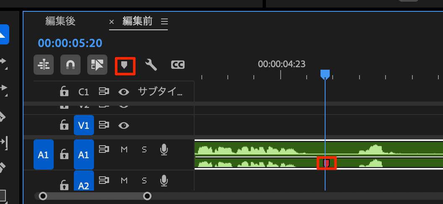Open the 編集前 panel menu

[164, 21]
